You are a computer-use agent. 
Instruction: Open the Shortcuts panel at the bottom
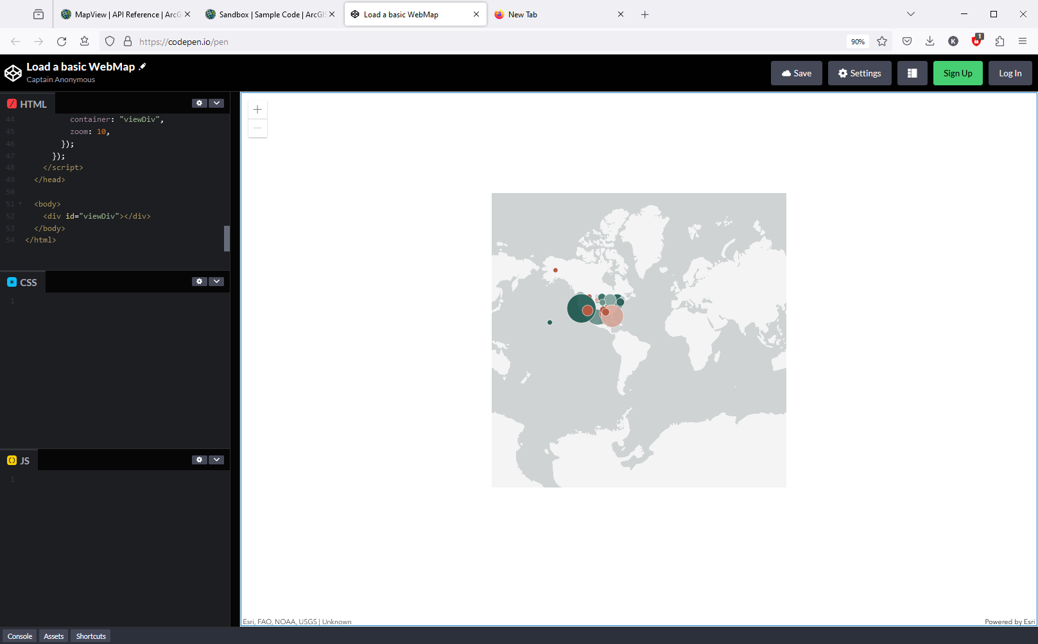91,636
